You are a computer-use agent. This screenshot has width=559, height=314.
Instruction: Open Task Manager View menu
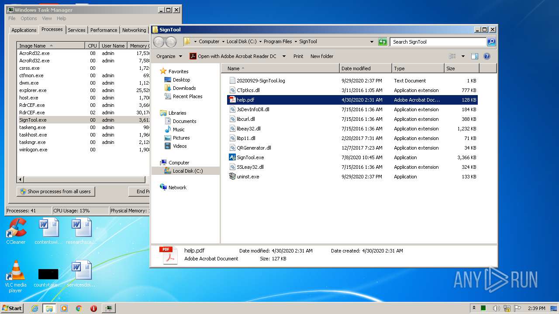(x=47, y=18)
